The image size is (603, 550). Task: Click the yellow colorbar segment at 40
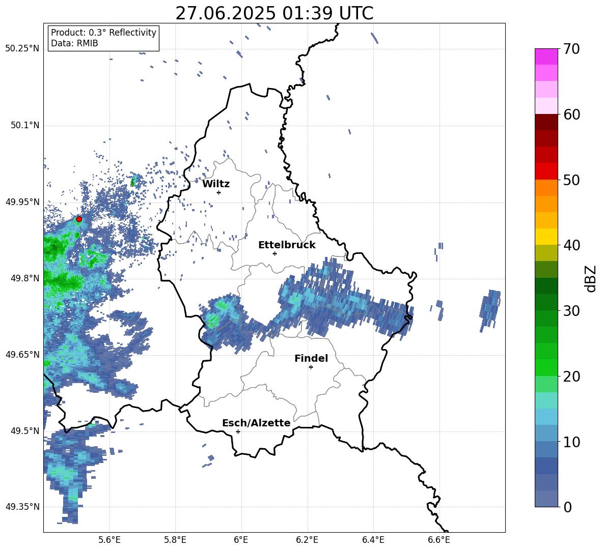pyautogui.click(x=546, y=236)
